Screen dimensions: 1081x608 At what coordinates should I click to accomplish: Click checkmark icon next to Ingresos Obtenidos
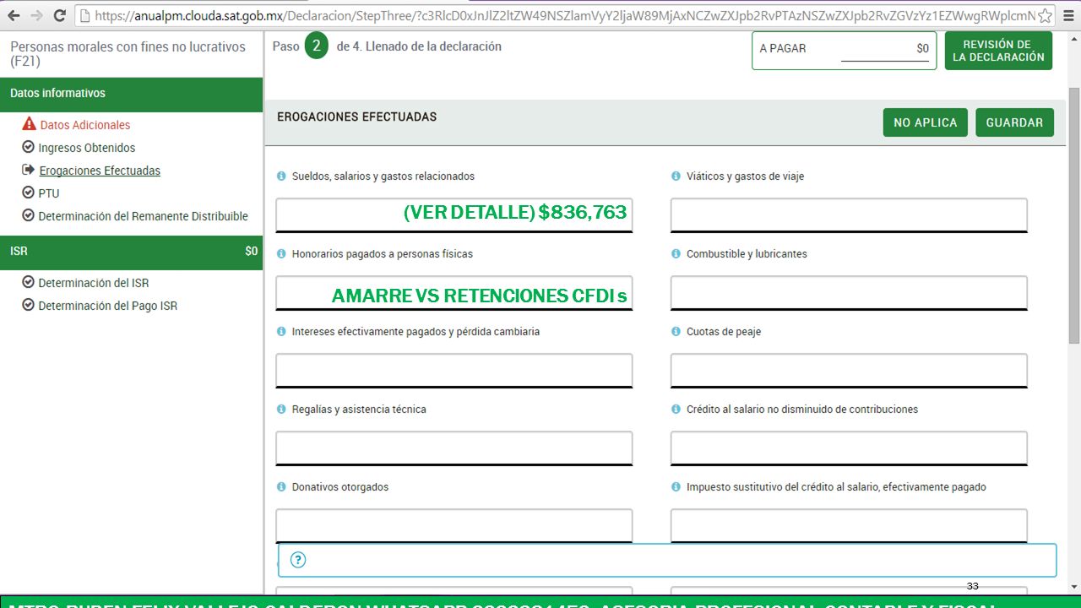coord(28,147)
